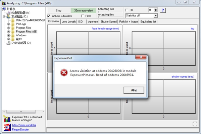Click the Please Donate link
The width and height of the screenshot is (201, 134).
pyautogui.click(x=20, y=130)
